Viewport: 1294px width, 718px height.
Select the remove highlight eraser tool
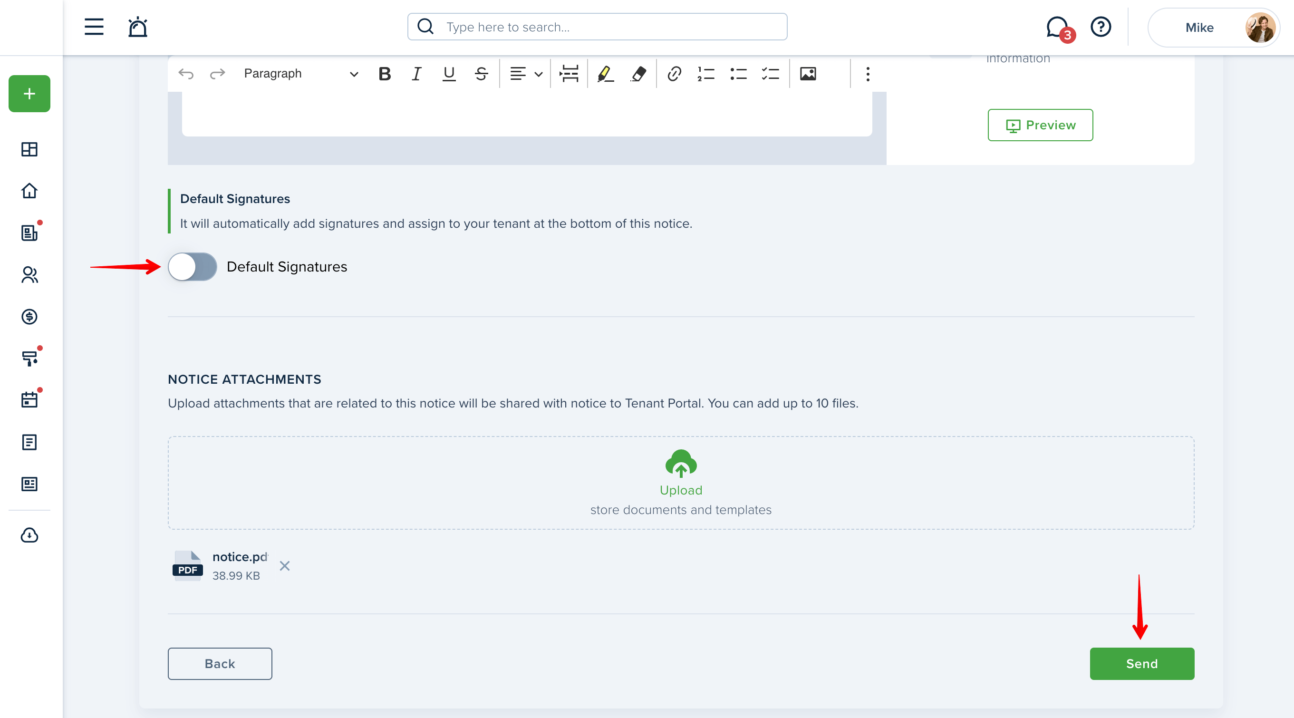pos(638,74)
